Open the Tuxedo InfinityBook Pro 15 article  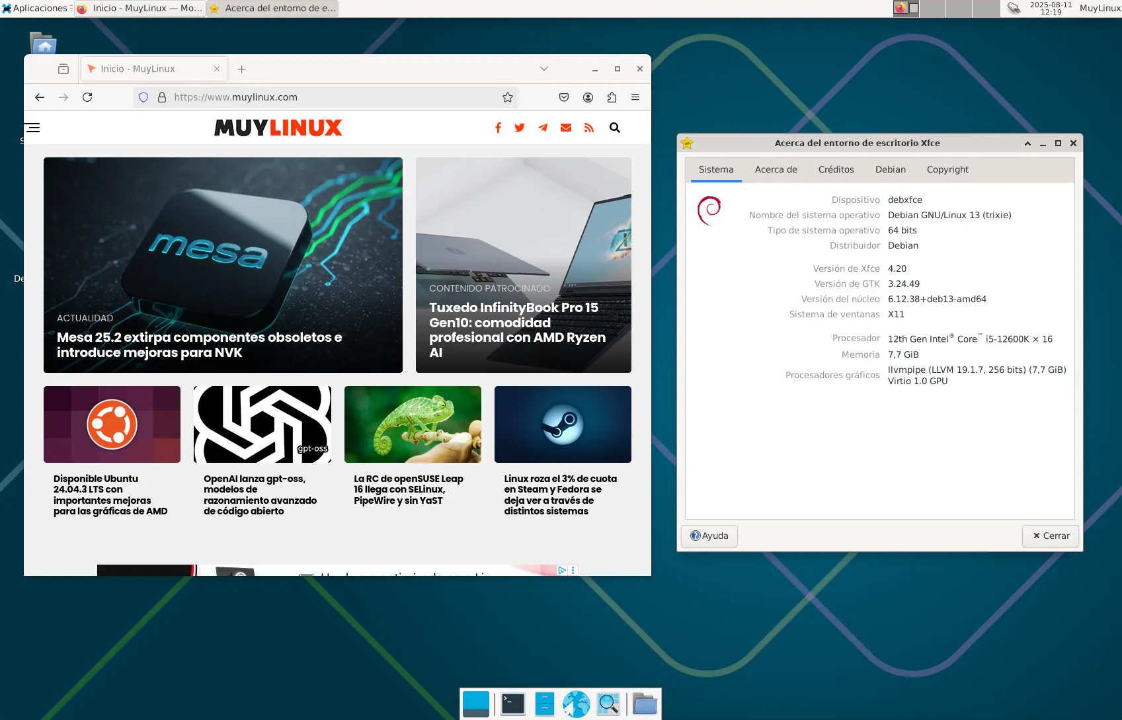(518, 330)
